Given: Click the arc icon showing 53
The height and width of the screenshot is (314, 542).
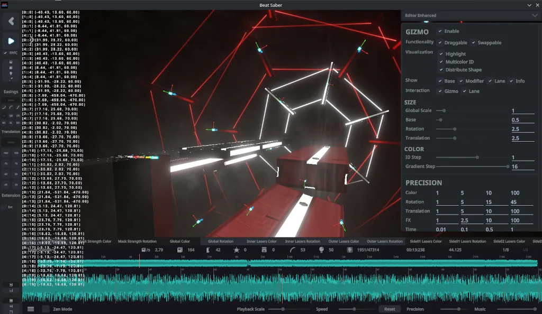Looking at the screenshot, I should [292, 250].
